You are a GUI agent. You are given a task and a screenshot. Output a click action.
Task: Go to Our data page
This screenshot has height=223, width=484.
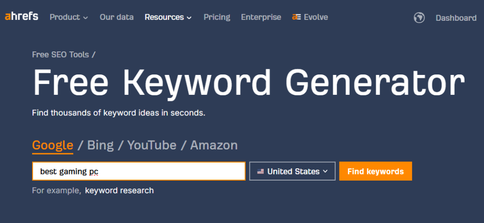point(116,17)
